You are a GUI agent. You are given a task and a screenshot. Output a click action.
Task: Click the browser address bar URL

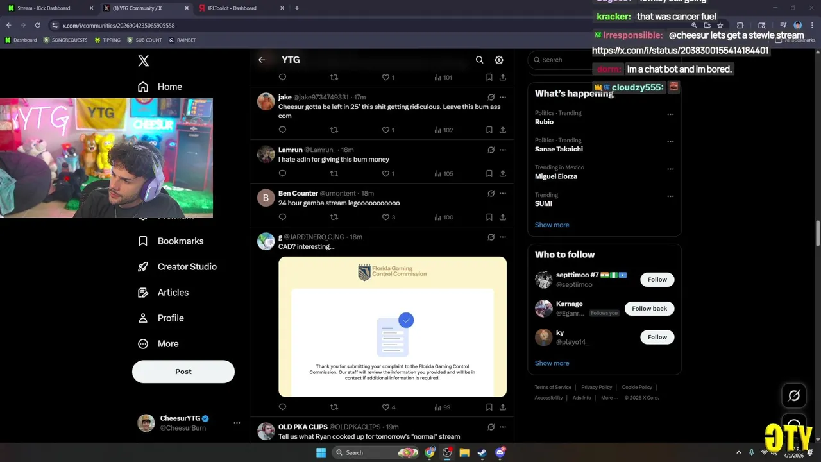click(119, 26)
